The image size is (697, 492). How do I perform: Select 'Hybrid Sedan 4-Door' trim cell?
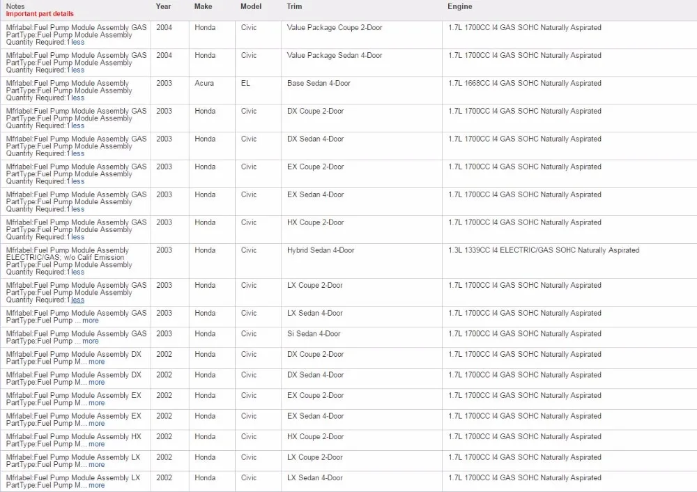(x=321, y=250)
